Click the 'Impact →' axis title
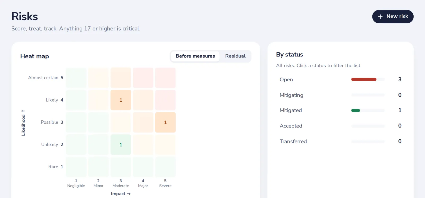This screenshot has width=425, height=198. 121,194
